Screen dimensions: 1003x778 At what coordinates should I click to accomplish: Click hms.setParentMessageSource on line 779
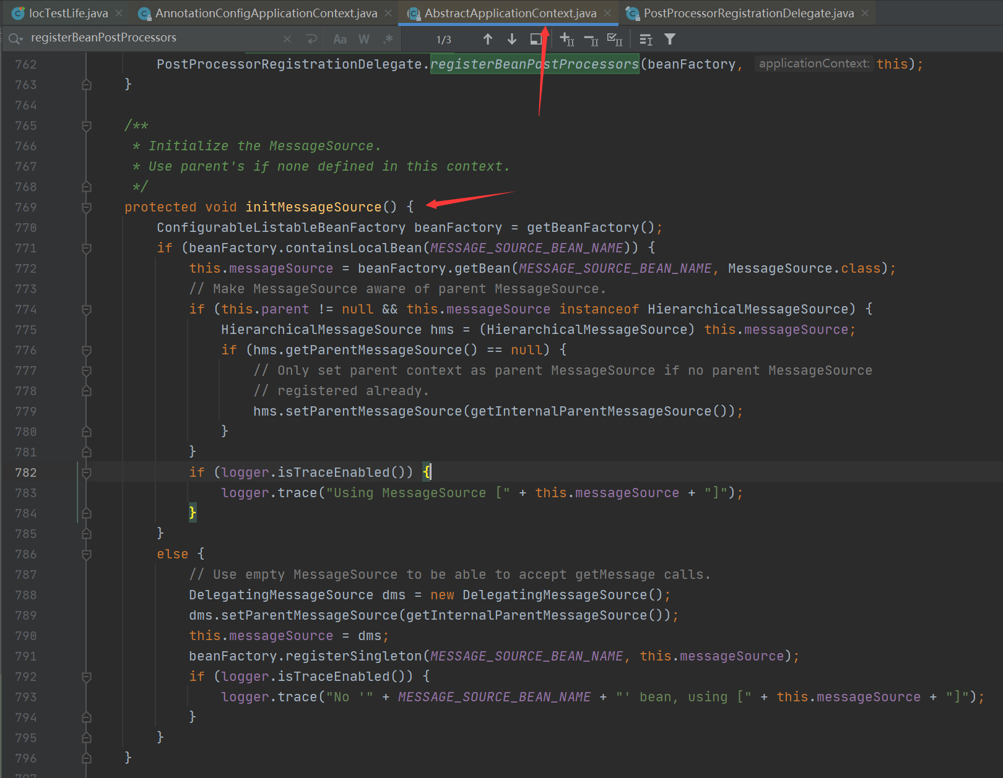pos(358,411)
